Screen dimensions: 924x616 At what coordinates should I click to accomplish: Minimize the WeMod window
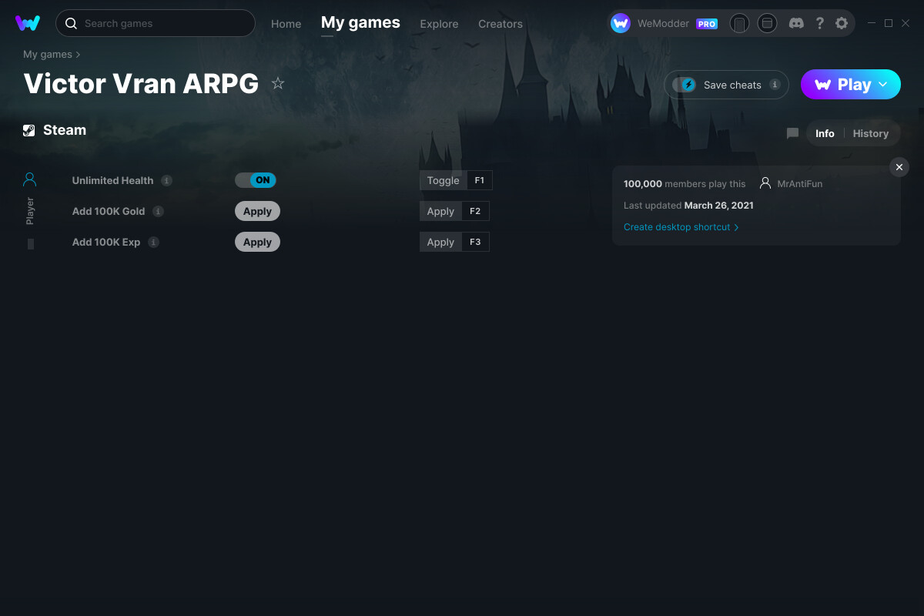[x=872, y=23]
